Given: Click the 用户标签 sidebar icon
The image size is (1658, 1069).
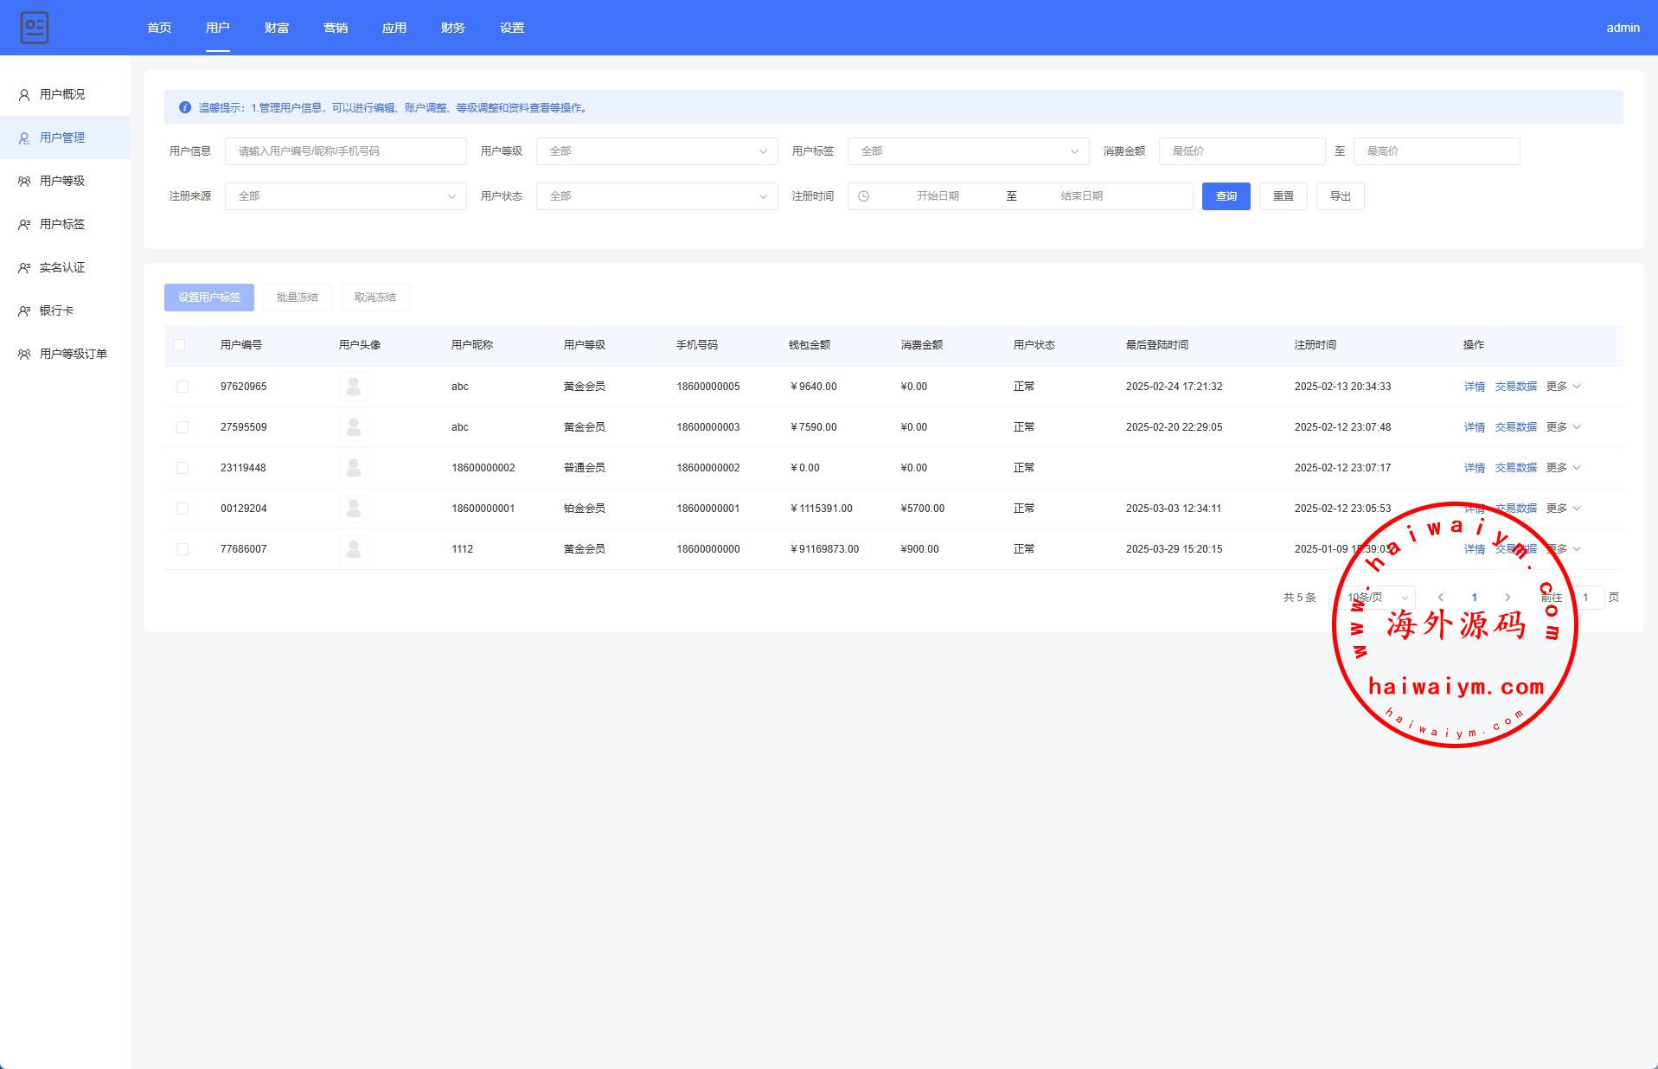Looking at the screenshot, I should 24,225.
